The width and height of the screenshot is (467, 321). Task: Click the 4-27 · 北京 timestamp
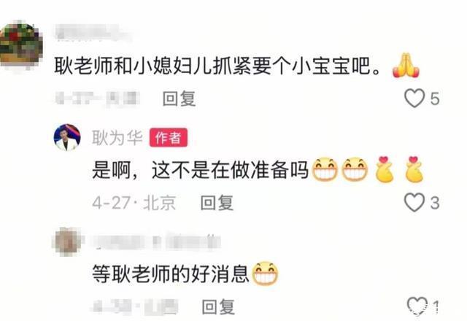(134, 203)
